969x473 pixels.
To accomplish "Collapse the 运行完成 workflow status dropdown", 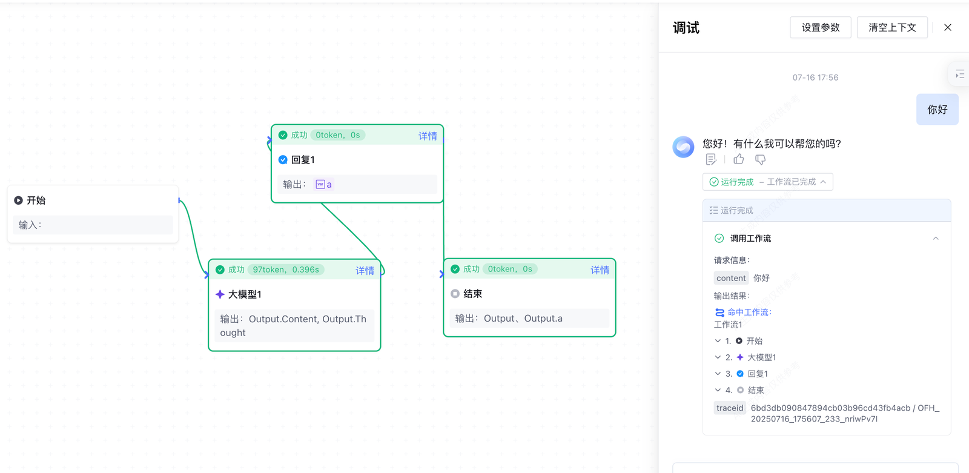I will 823,182.
